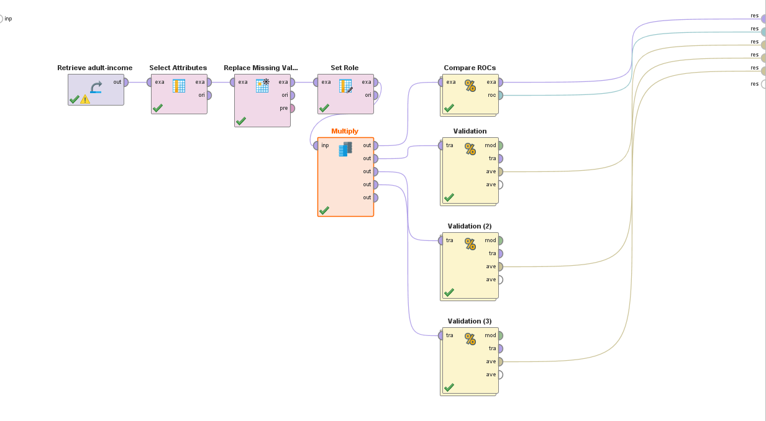Click the Retrieve adult-income operator icon

96,87
